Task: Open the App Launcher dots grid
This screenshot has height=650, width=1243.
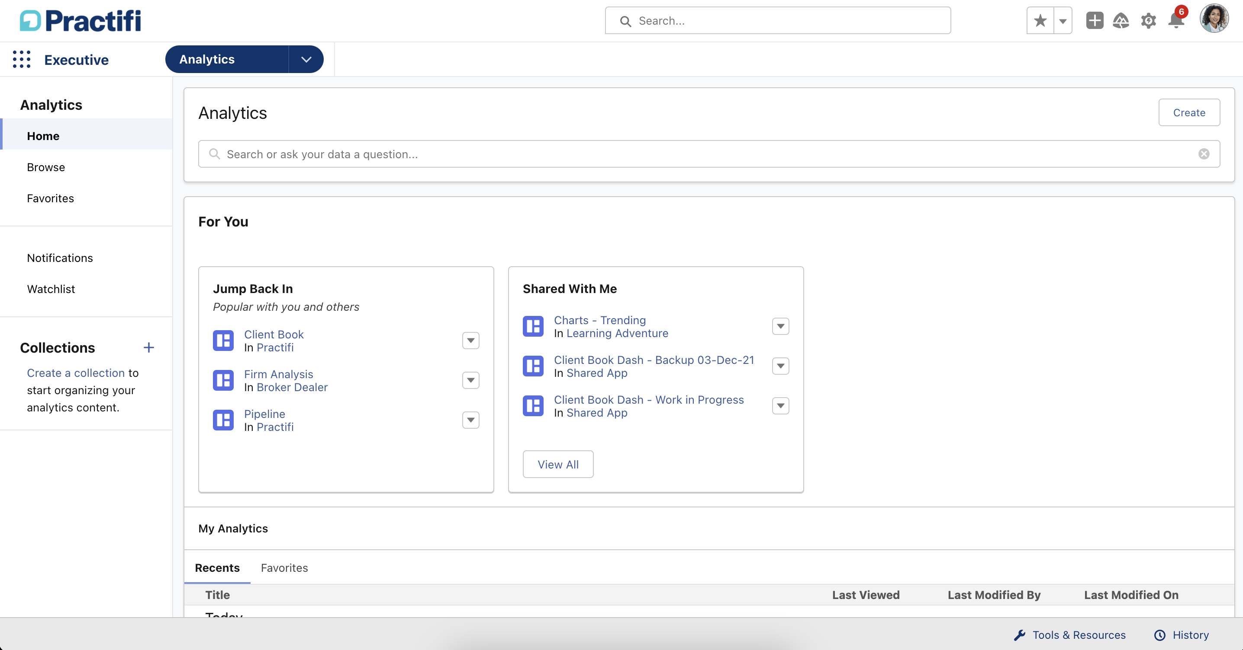Action: (22, 59)
